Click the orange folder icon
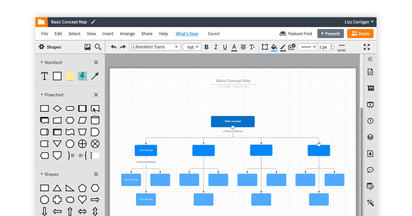The height and width of the screenshot is (216, 412). 41,22
